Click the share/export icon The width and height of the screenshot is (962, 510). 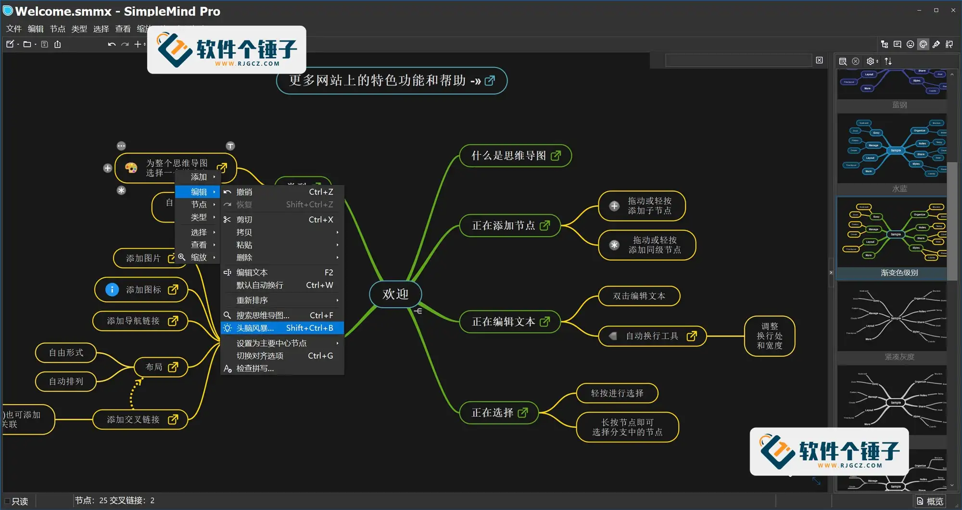click(58, 44)
